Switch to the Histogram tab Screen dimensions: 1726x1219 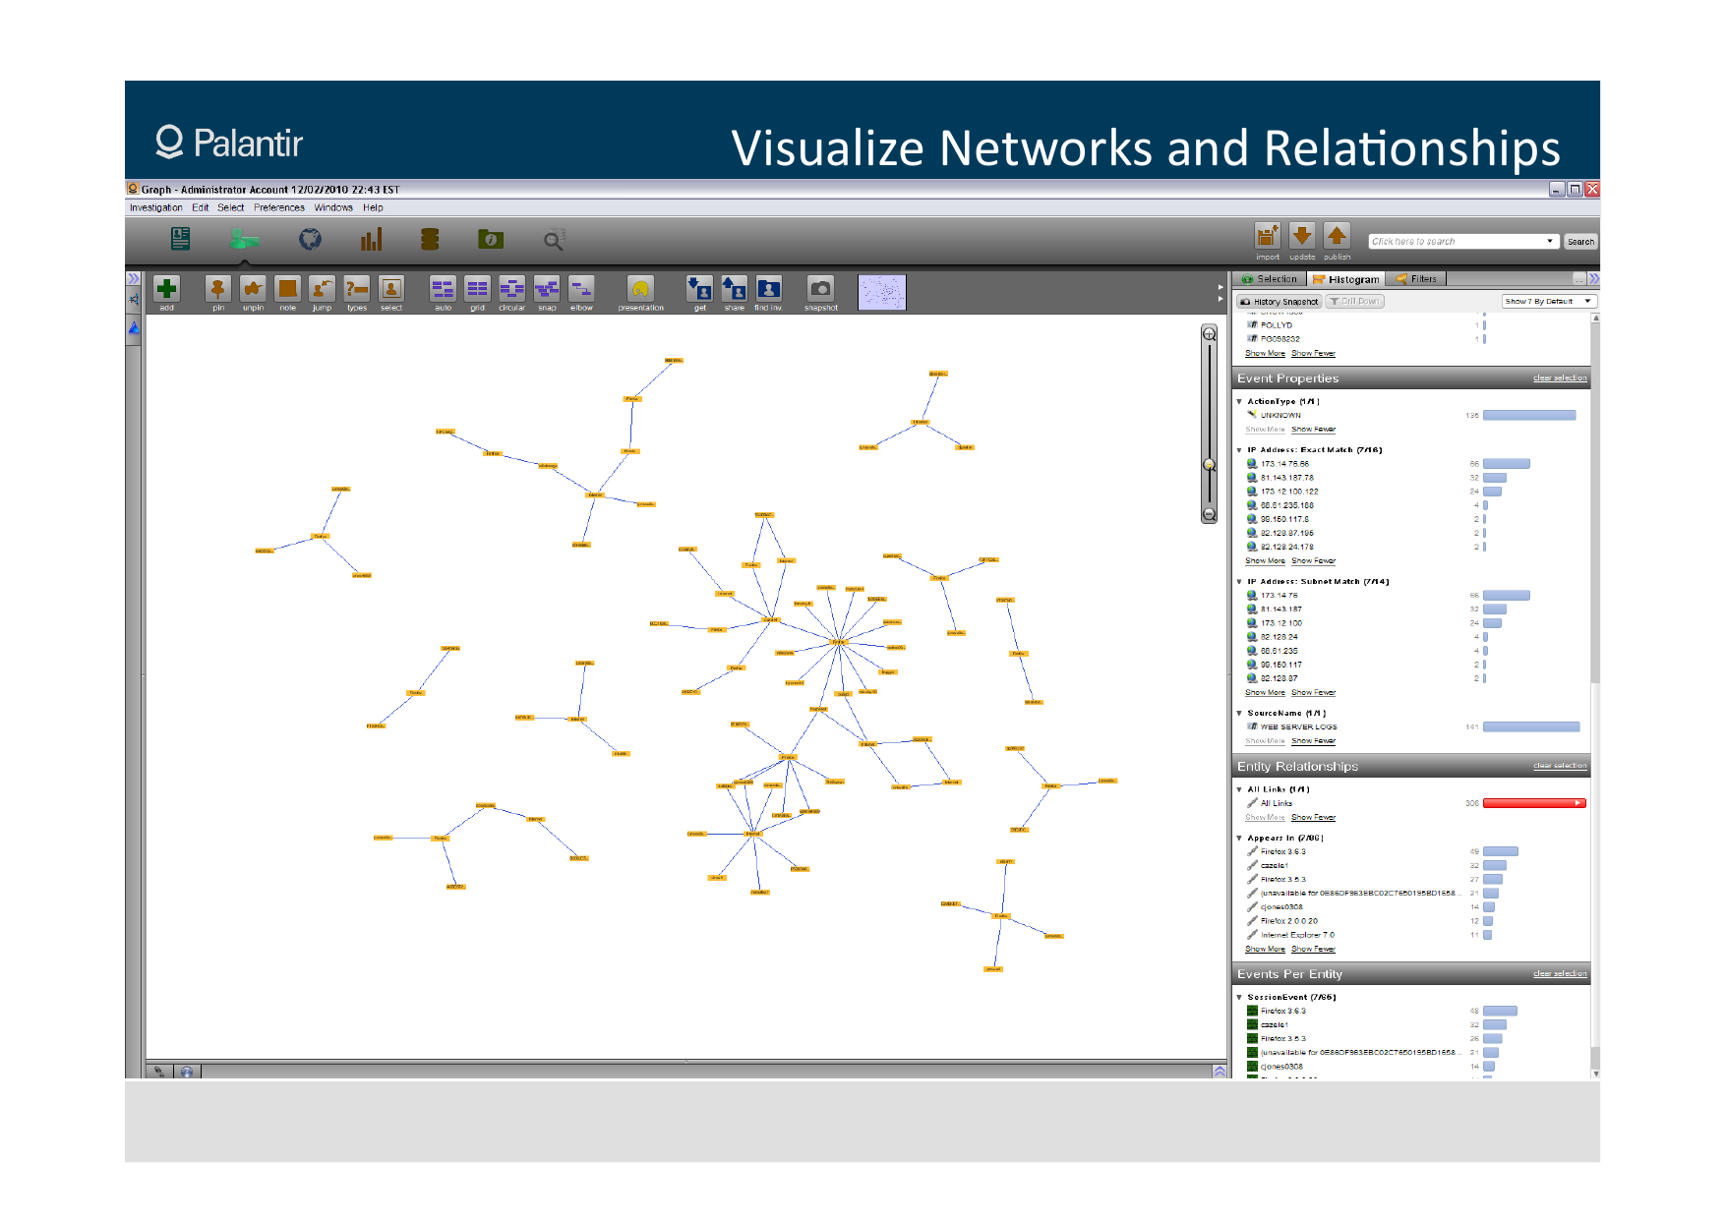pos(1345,279)
